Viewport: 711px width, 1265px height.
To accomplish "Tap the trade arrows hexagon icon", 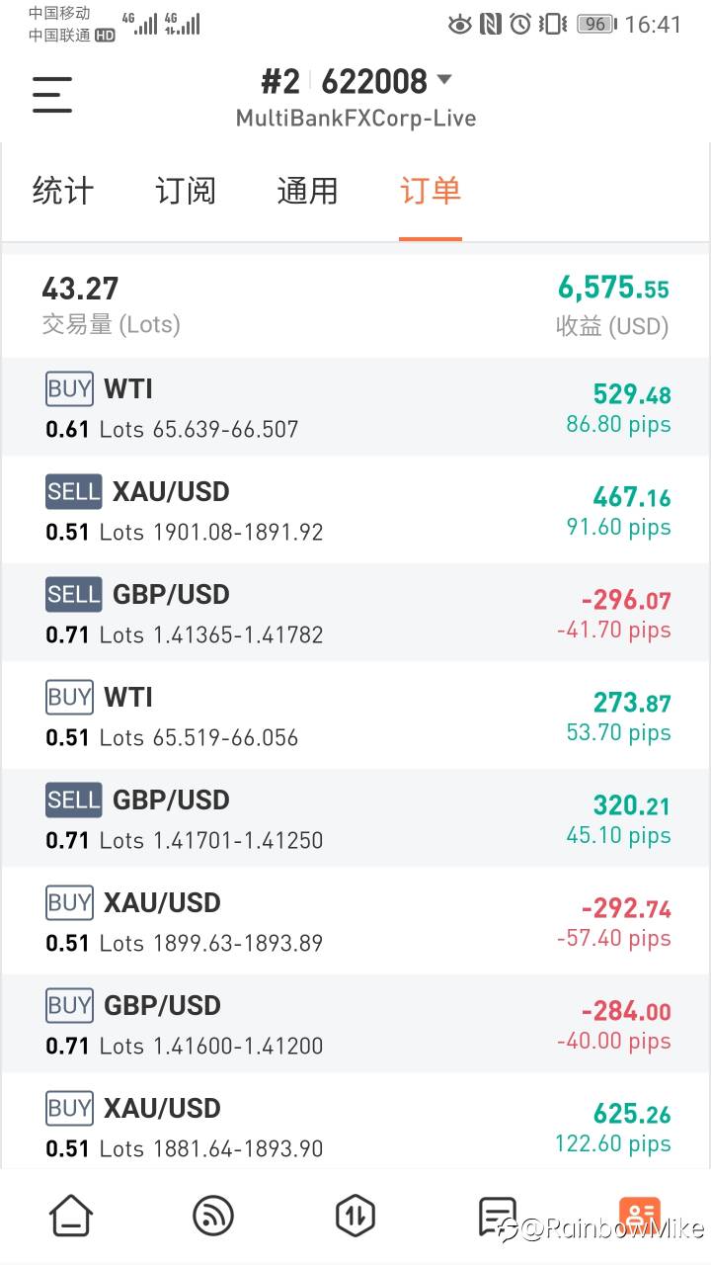I will coord(355,1215).
